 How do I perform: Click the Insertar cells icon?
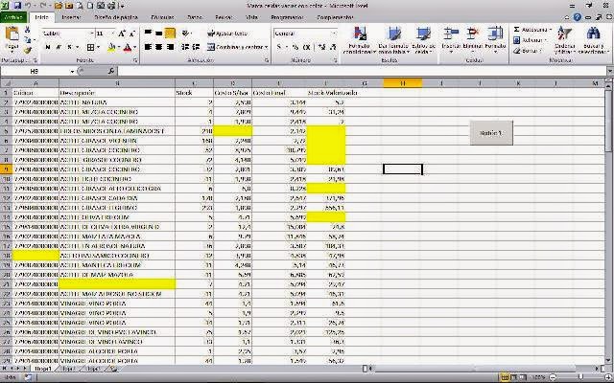pos(452,36)
